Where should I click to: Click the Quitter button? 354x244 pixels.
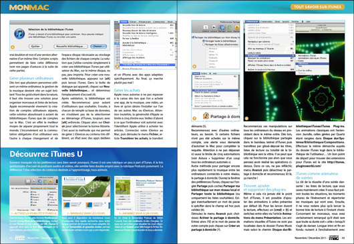(35, 46)
